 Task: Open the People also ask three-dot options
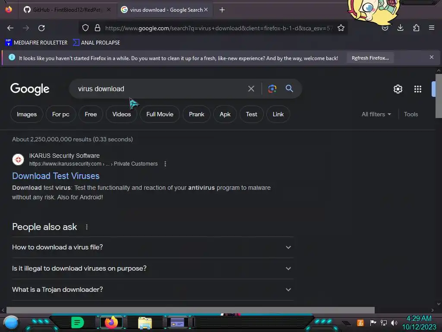coord(86,227)
